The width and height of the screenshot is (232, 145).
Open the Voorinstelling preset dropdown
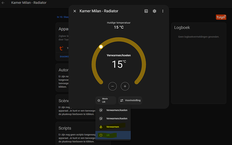pos(130,100)
